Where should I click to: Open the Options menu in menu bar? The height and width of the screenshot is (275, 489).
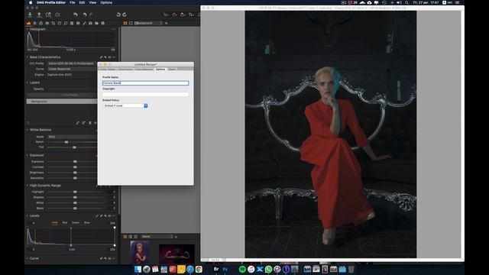[x=106, y=2]
